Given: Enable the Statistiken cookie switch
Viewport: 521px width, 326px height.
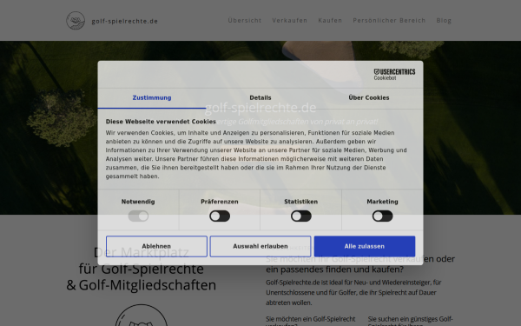Looking at the screenshot, I should [x=301, y=216].
